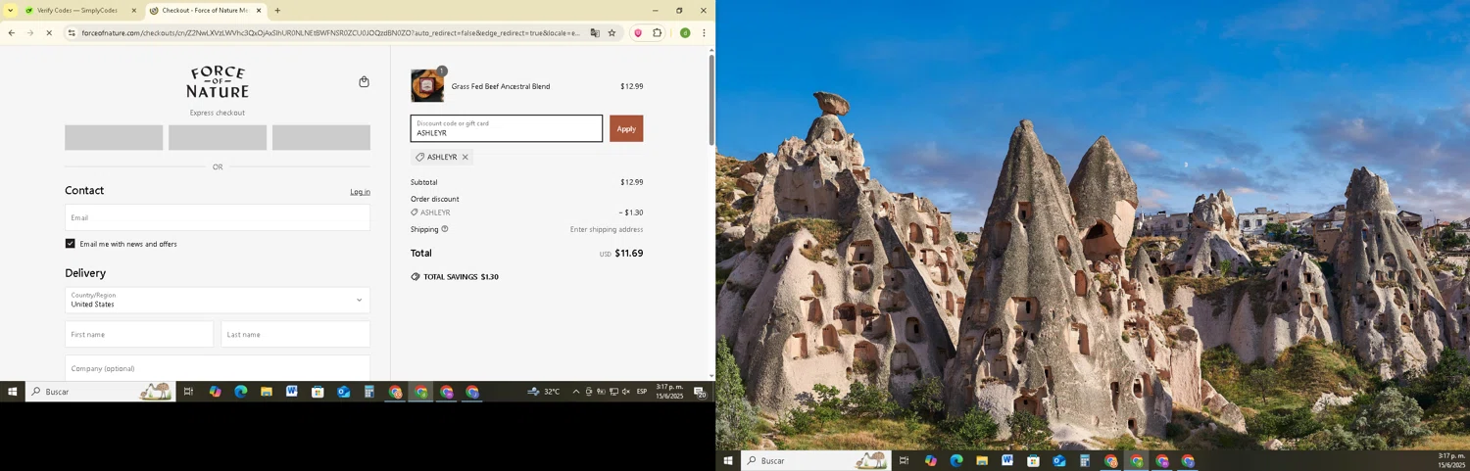Open a new browser tab
Viewport: 1470px width, 471px height.
point(277,11)
